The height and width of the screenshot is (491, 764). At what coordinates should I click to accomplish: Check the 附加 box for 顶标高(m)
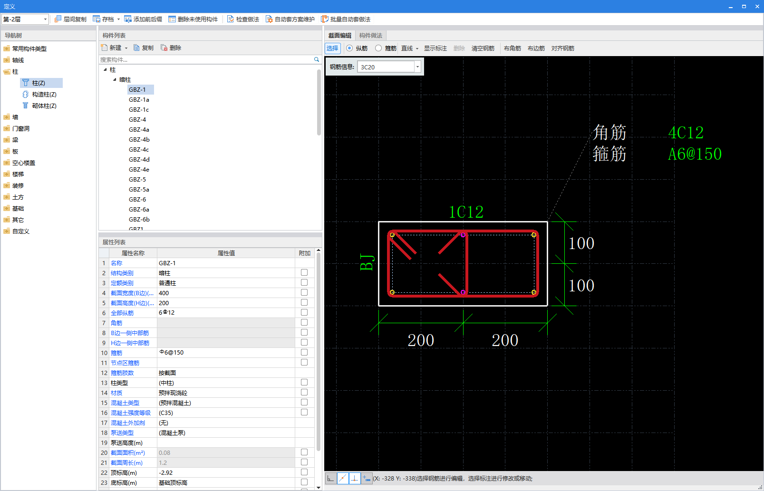tap(304, 472)
